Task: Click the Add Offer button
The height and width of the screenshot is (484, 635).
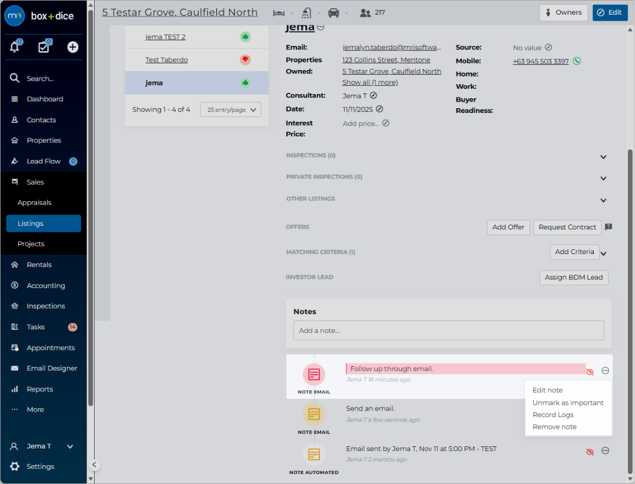Action: click(508, 227)
